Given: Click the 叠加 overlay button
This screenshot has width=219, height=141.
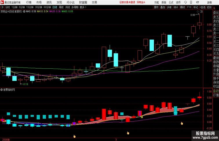Looking at the screenshot, I should tap(163, 7).
